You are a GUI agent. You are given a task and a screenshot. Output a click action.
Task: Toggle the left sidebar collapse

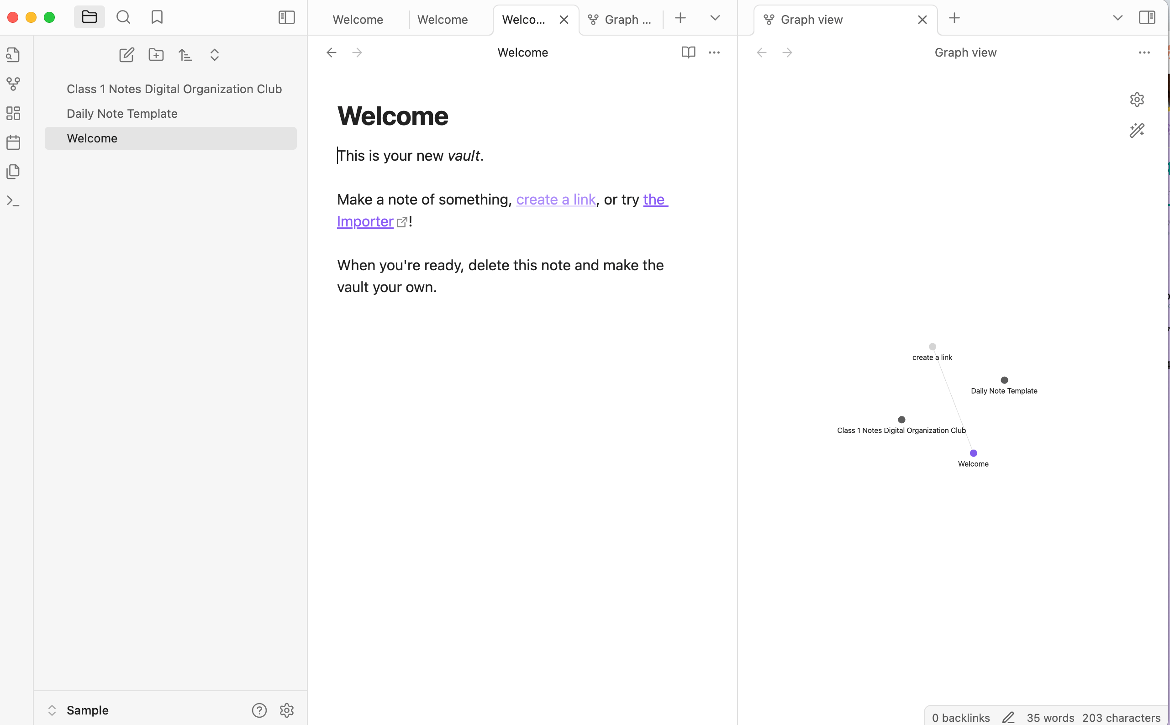coord(286,18)
